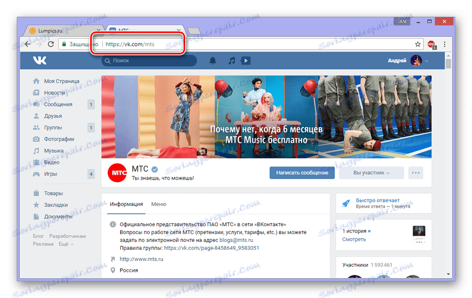Click the search magnifier icon in Поиск
The image size is (472, 298).
coord(108,61)
